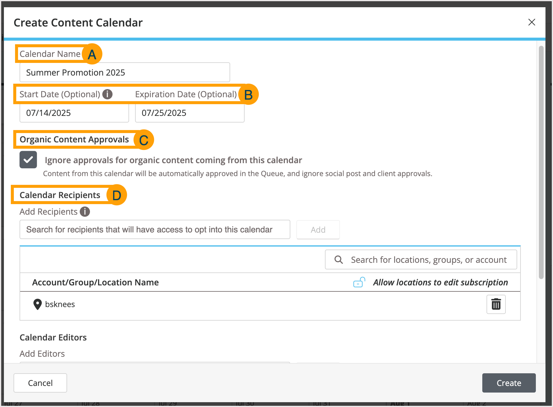Delete the bsknees recipient with trash icon
Image resolution: width=553 pixels, height=407 pixels.
(496, 304)
